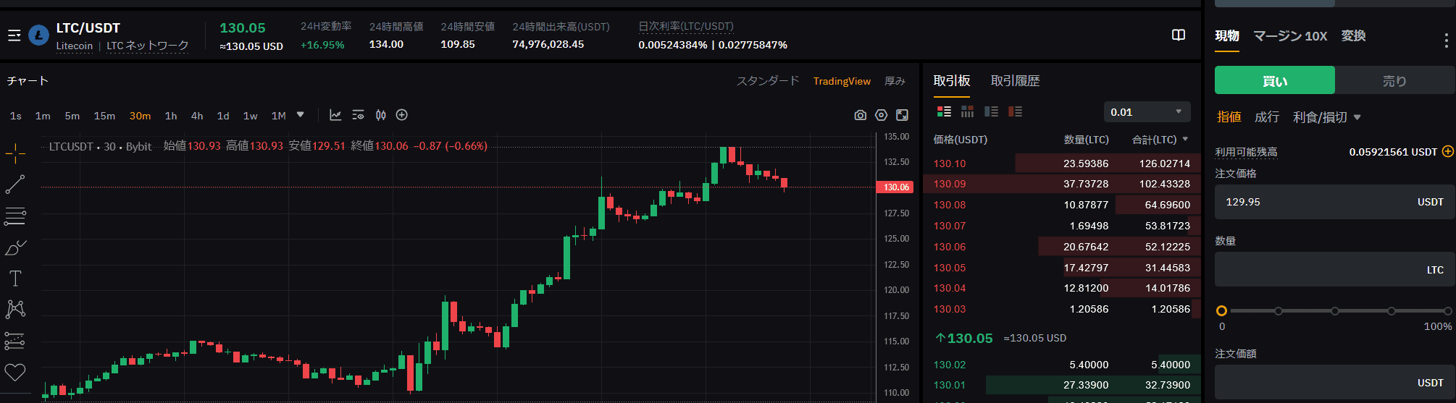The image size is (1456, 403).
Task: Switch to the 売り sell side
Action: (x=1394, y=81)
